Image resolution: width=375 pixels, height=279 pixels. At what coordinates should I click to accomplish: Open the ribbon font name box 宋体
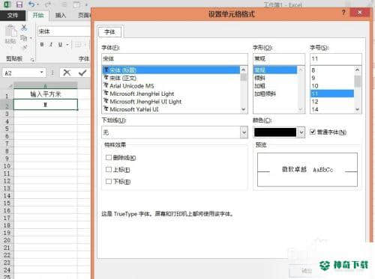64,31
